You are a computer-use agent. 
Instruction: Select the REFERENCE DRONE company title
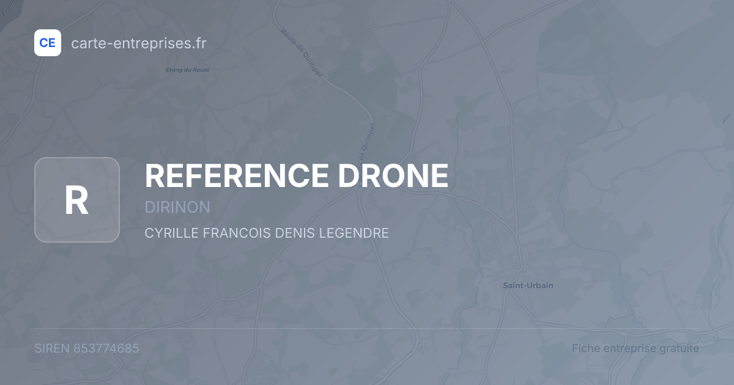297,176
